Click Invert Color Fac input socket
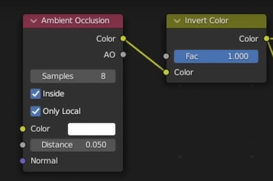This screenshot has width=273, height=181. point(166,56)
